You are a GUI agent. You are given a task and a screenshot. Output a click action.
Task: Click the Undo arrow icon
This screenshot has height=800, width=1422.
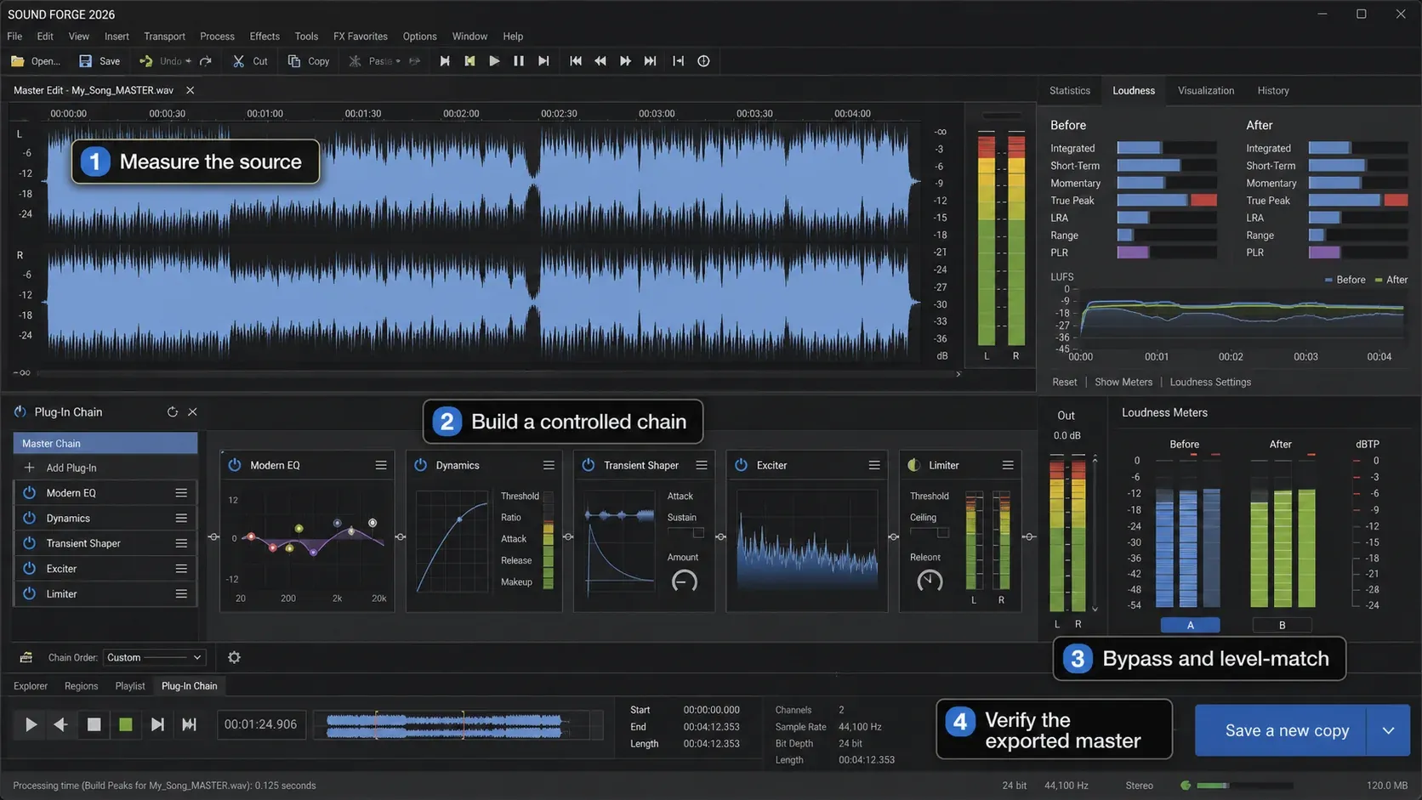(x=146, y=61)
